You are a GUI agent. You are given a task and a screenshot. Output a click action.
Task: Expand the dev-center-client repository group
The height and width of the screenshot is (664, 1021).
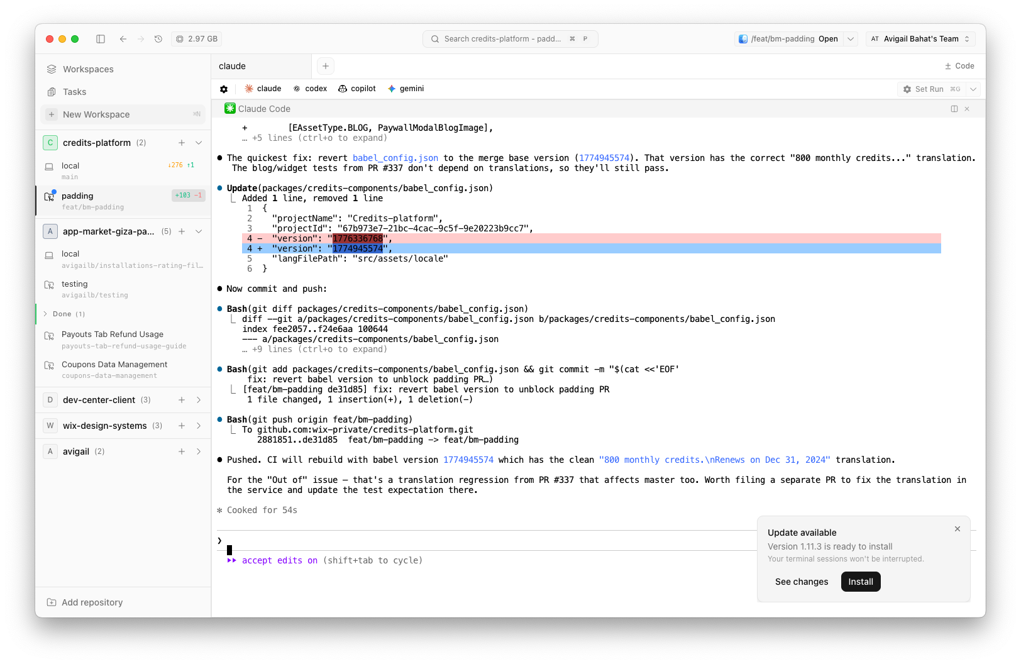click(199, 400)
